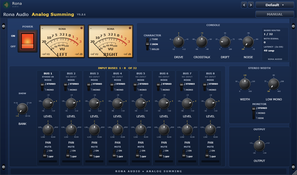
Task: Select bank 1-8 on the BANK knob
Action: pyautogui.click(x=17, y=116)
